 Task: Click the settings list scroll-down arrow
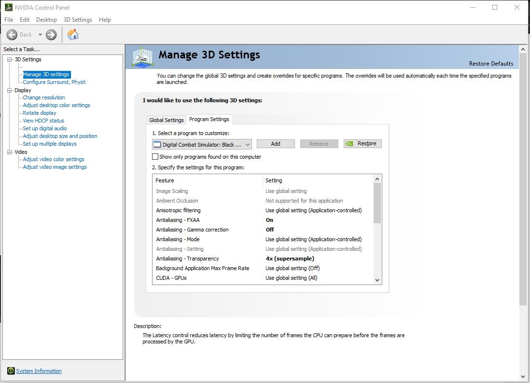pyautogui.click(x=377, y=280)
